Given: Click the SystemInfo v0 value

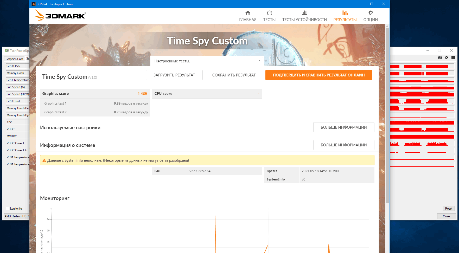Looking at the screenshot, I should [303, 179].
